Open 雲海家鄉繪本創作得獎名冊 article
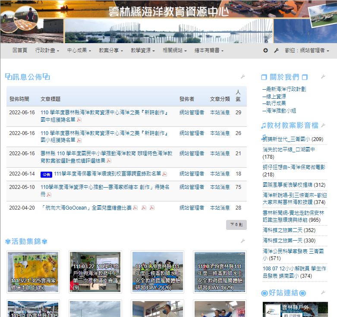 pyautogui.click(x=105, y=191)
